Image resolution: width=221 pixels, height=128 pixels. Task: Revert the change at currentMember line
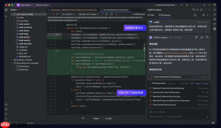click(56, 34)
